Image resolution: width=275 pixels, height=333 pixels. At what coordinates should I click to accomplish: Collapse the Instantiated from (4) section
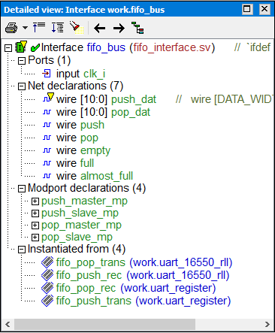(22, 250)
